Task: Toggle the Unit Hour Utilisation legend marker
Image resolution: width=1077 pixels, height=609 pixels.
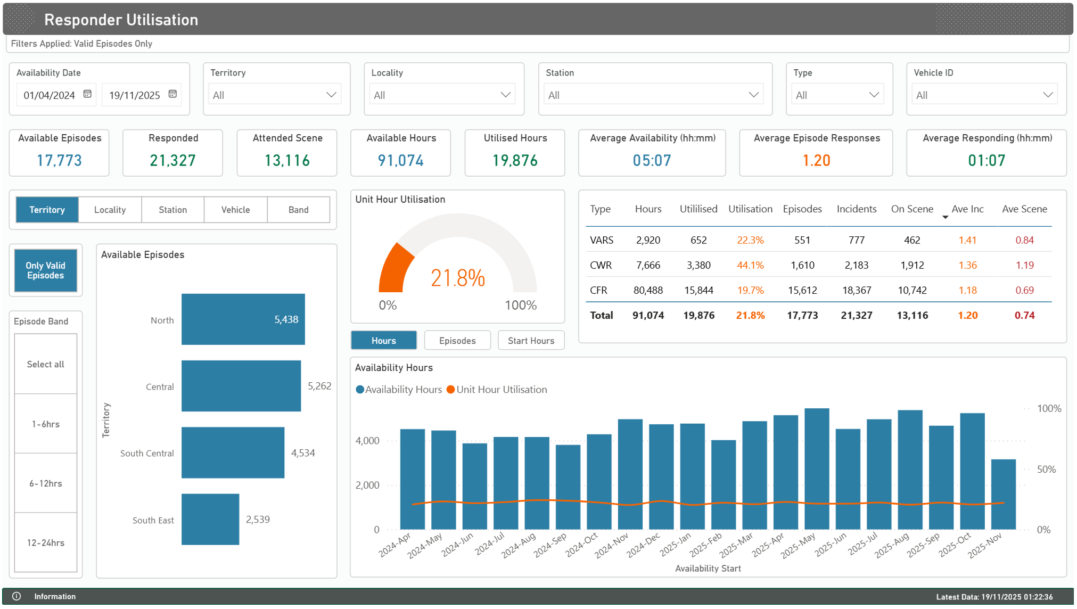Action: point(451,389)
